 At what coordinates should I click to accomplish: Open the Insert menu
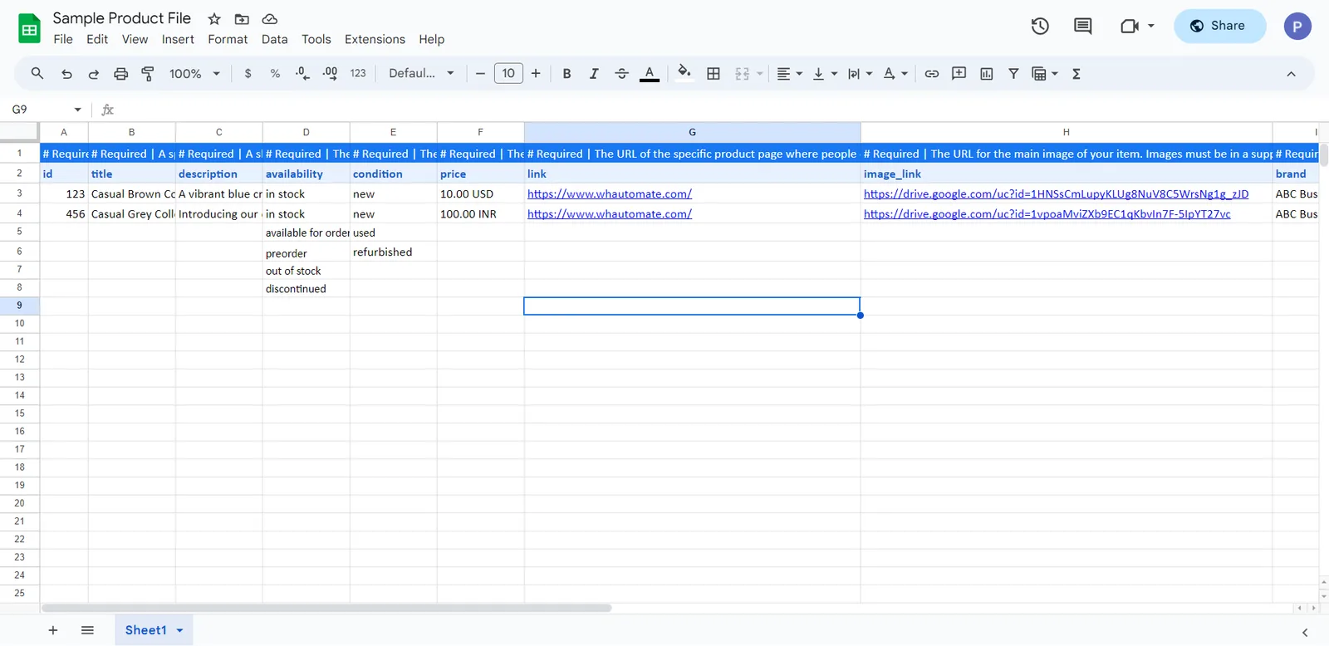click(x=178, y=39)
